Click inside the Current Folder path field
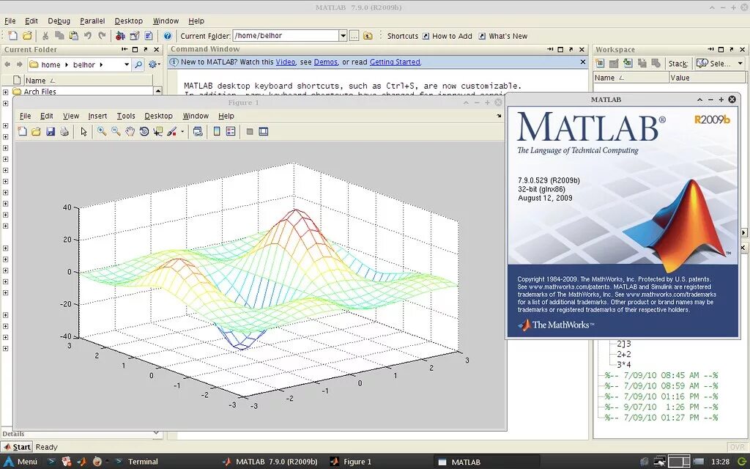 [x=286, y=36]
